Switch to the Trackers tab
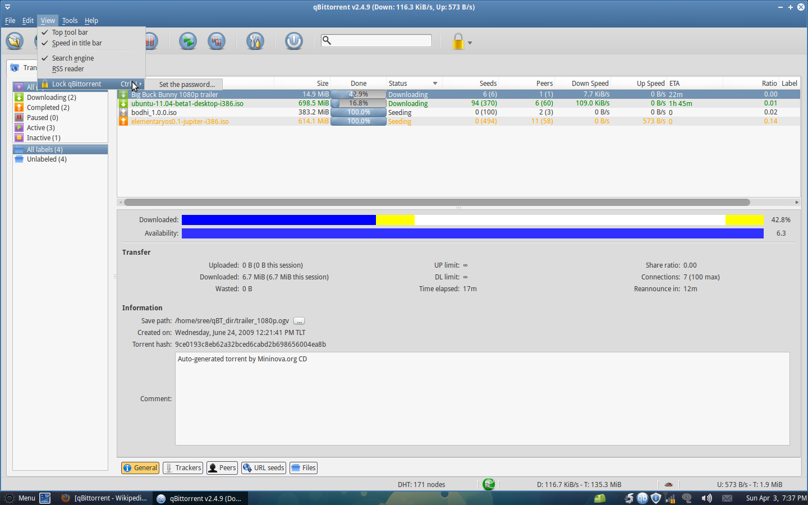The width and height of the screenshot is (808, 505). (x=183, y=468)
